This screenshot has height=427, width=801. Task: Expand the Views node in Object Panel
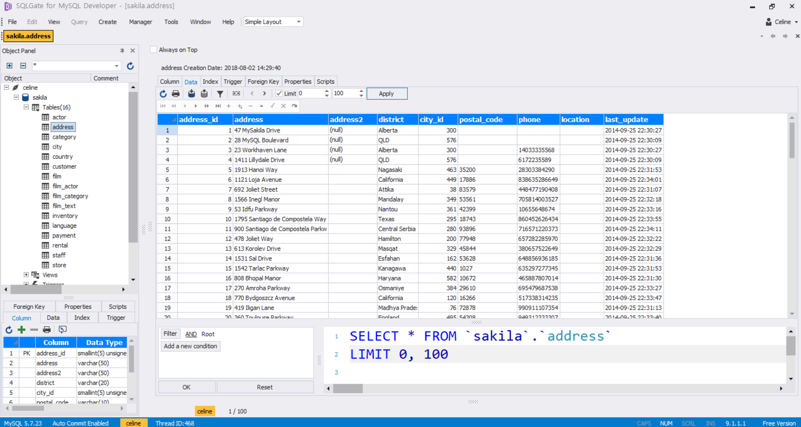26,275
